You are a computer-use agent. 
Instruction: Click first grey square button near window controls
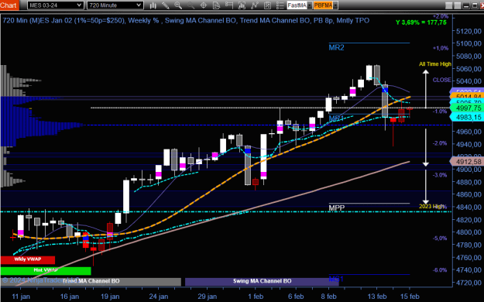coord(449,5)
